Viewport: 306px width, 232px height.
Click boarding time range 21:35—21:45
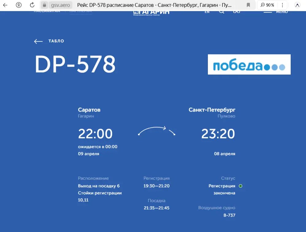(156, 208)
